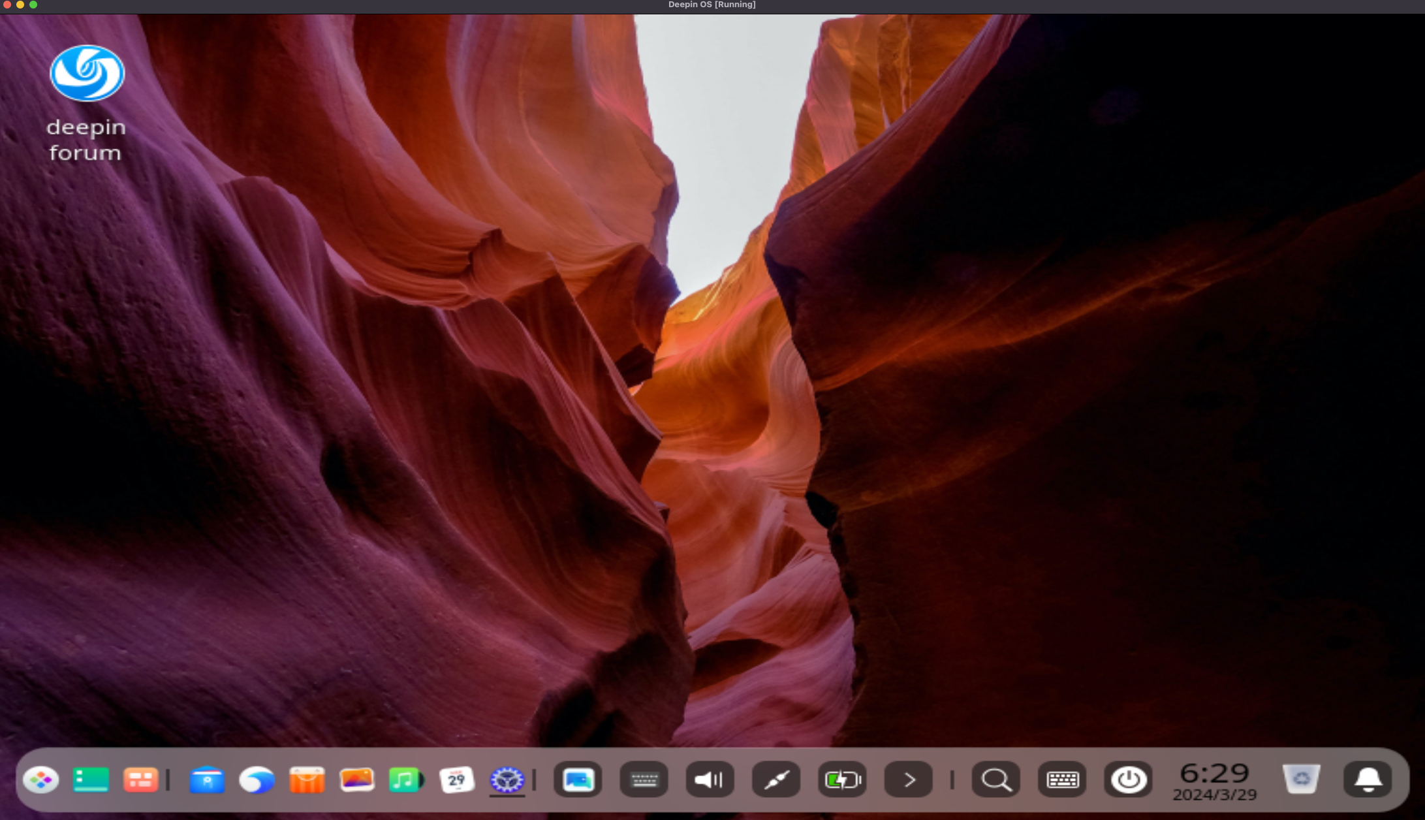Launch the Music player from the dock

click(406, 780)
